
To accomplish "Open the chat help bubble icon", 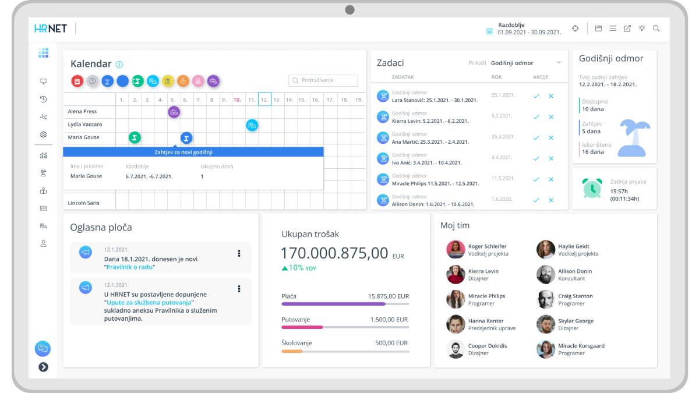I will [x=43, y=348].
